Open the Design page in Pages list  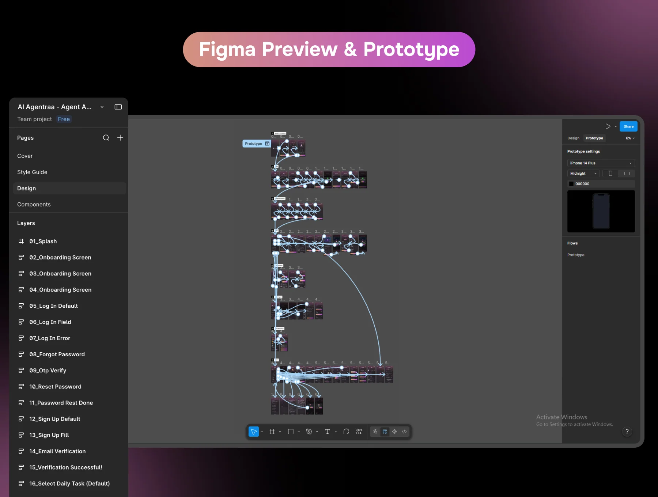pyautogui.click(x=69, y=188)
